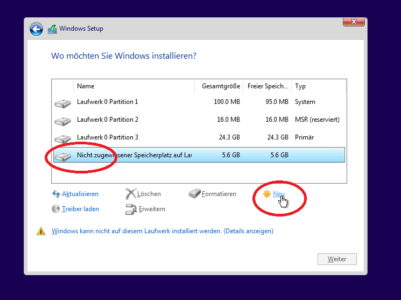This screenshot has width=401, height=300.
Task: Click drive icon of Laufwerk 0 Partition 3
Action: pyautogui.click(x=62, y=139)
